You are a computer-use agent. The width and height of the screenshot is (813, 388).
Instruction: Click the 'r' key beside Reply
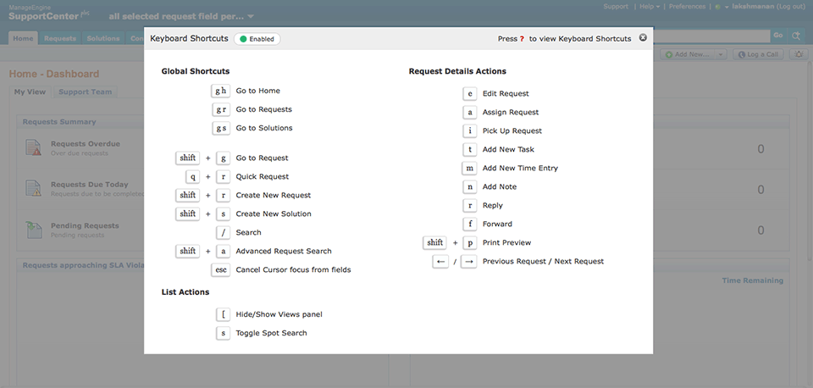470,205
